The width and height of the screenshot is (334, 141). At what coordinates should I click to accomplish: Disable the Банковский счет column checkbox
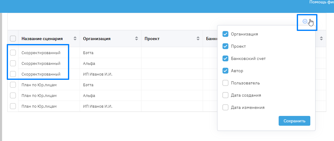(x=225, y=58)
